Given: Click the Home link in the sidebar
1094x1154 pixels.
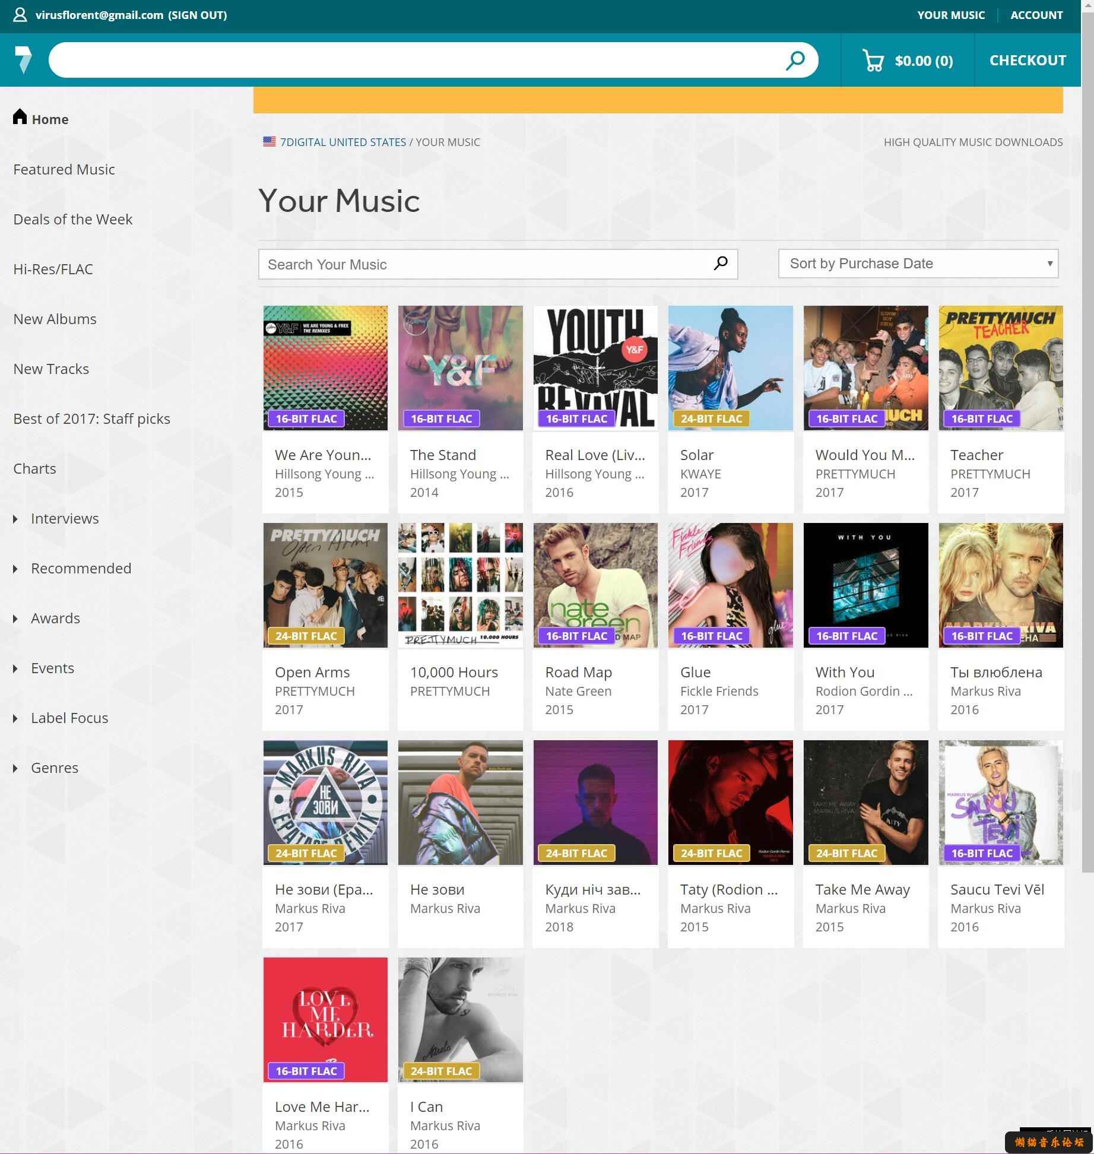Looking at the screenshot, I should [x=50, y=119].
